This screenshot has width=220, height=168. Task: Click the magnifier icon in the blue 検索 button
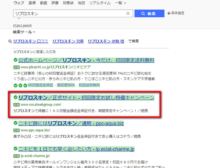point(142,14)
